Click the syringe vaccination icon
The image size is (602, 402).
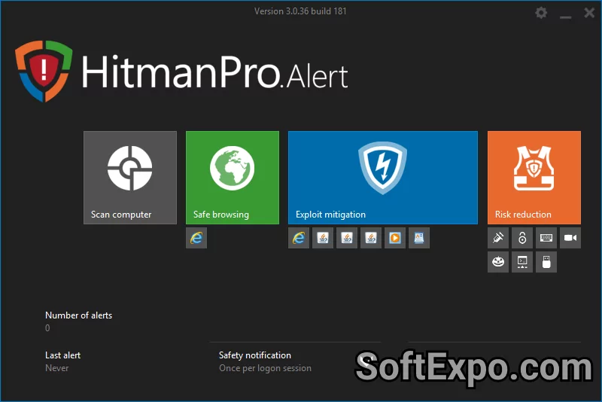[498, 238]
